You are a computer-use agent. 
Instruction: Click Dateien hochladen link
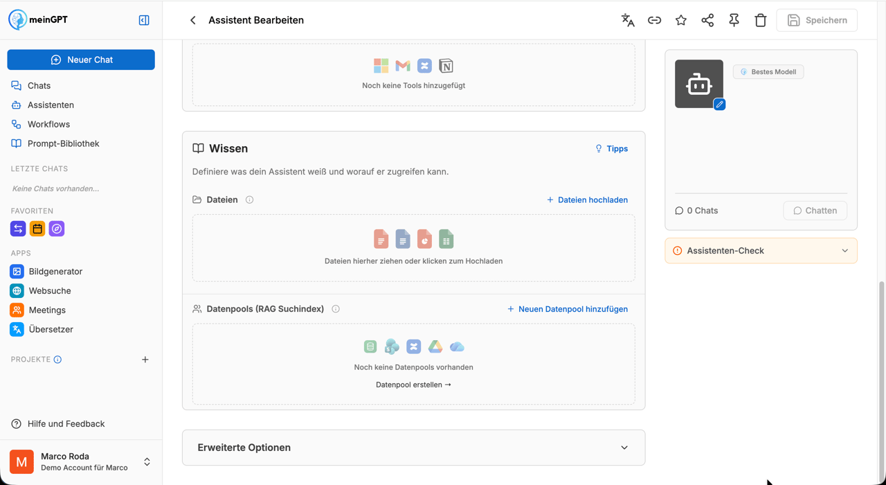pos(587,200)
